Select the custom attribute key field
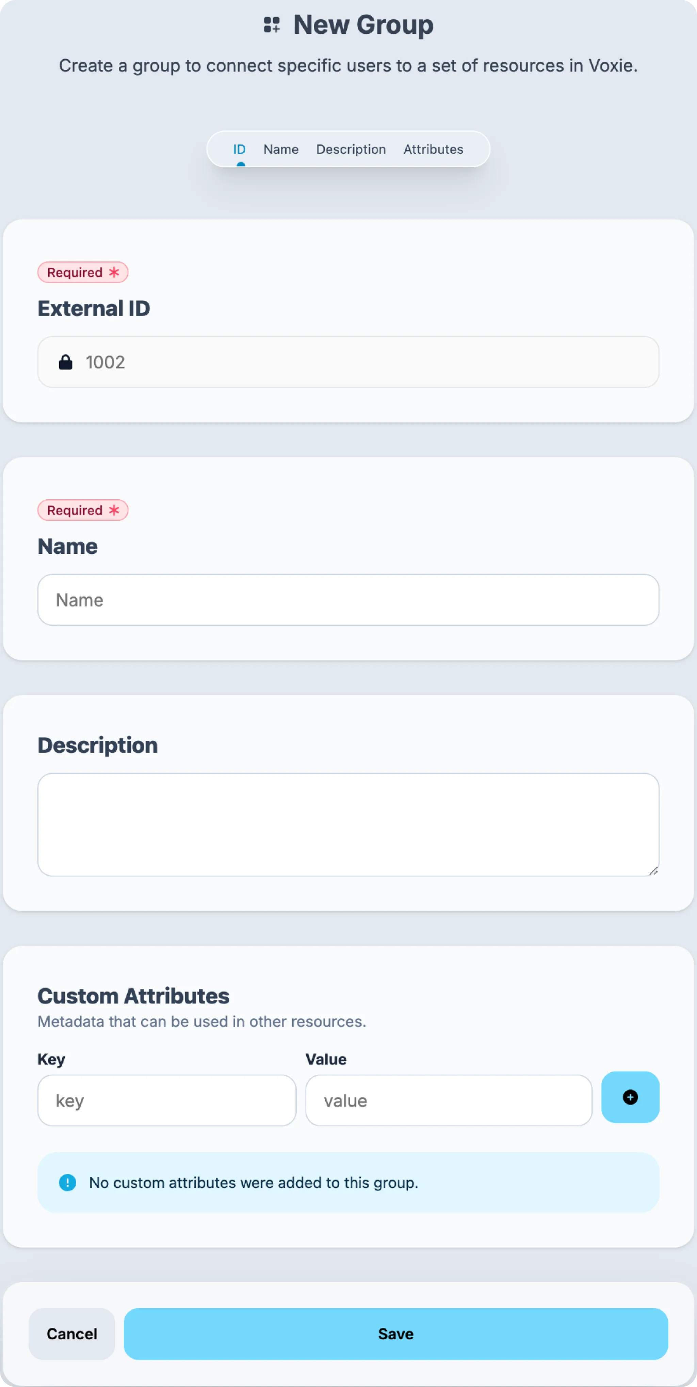The image size is (697, 1387). coord(167,1100)
